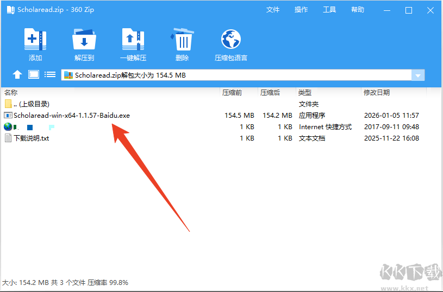Click the 154.2 MB compressed size cell
443x292 pixels.
(277, 116)
